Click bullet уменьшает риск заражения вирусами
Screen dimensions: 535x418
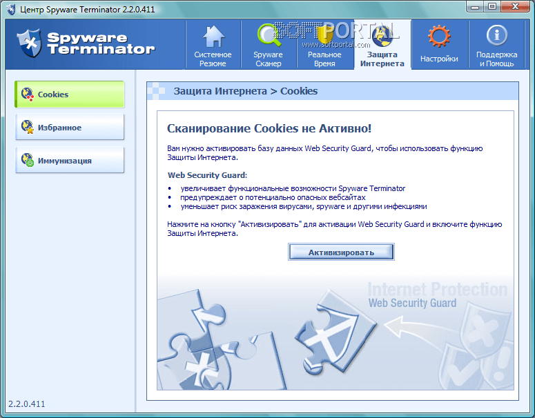304,206
